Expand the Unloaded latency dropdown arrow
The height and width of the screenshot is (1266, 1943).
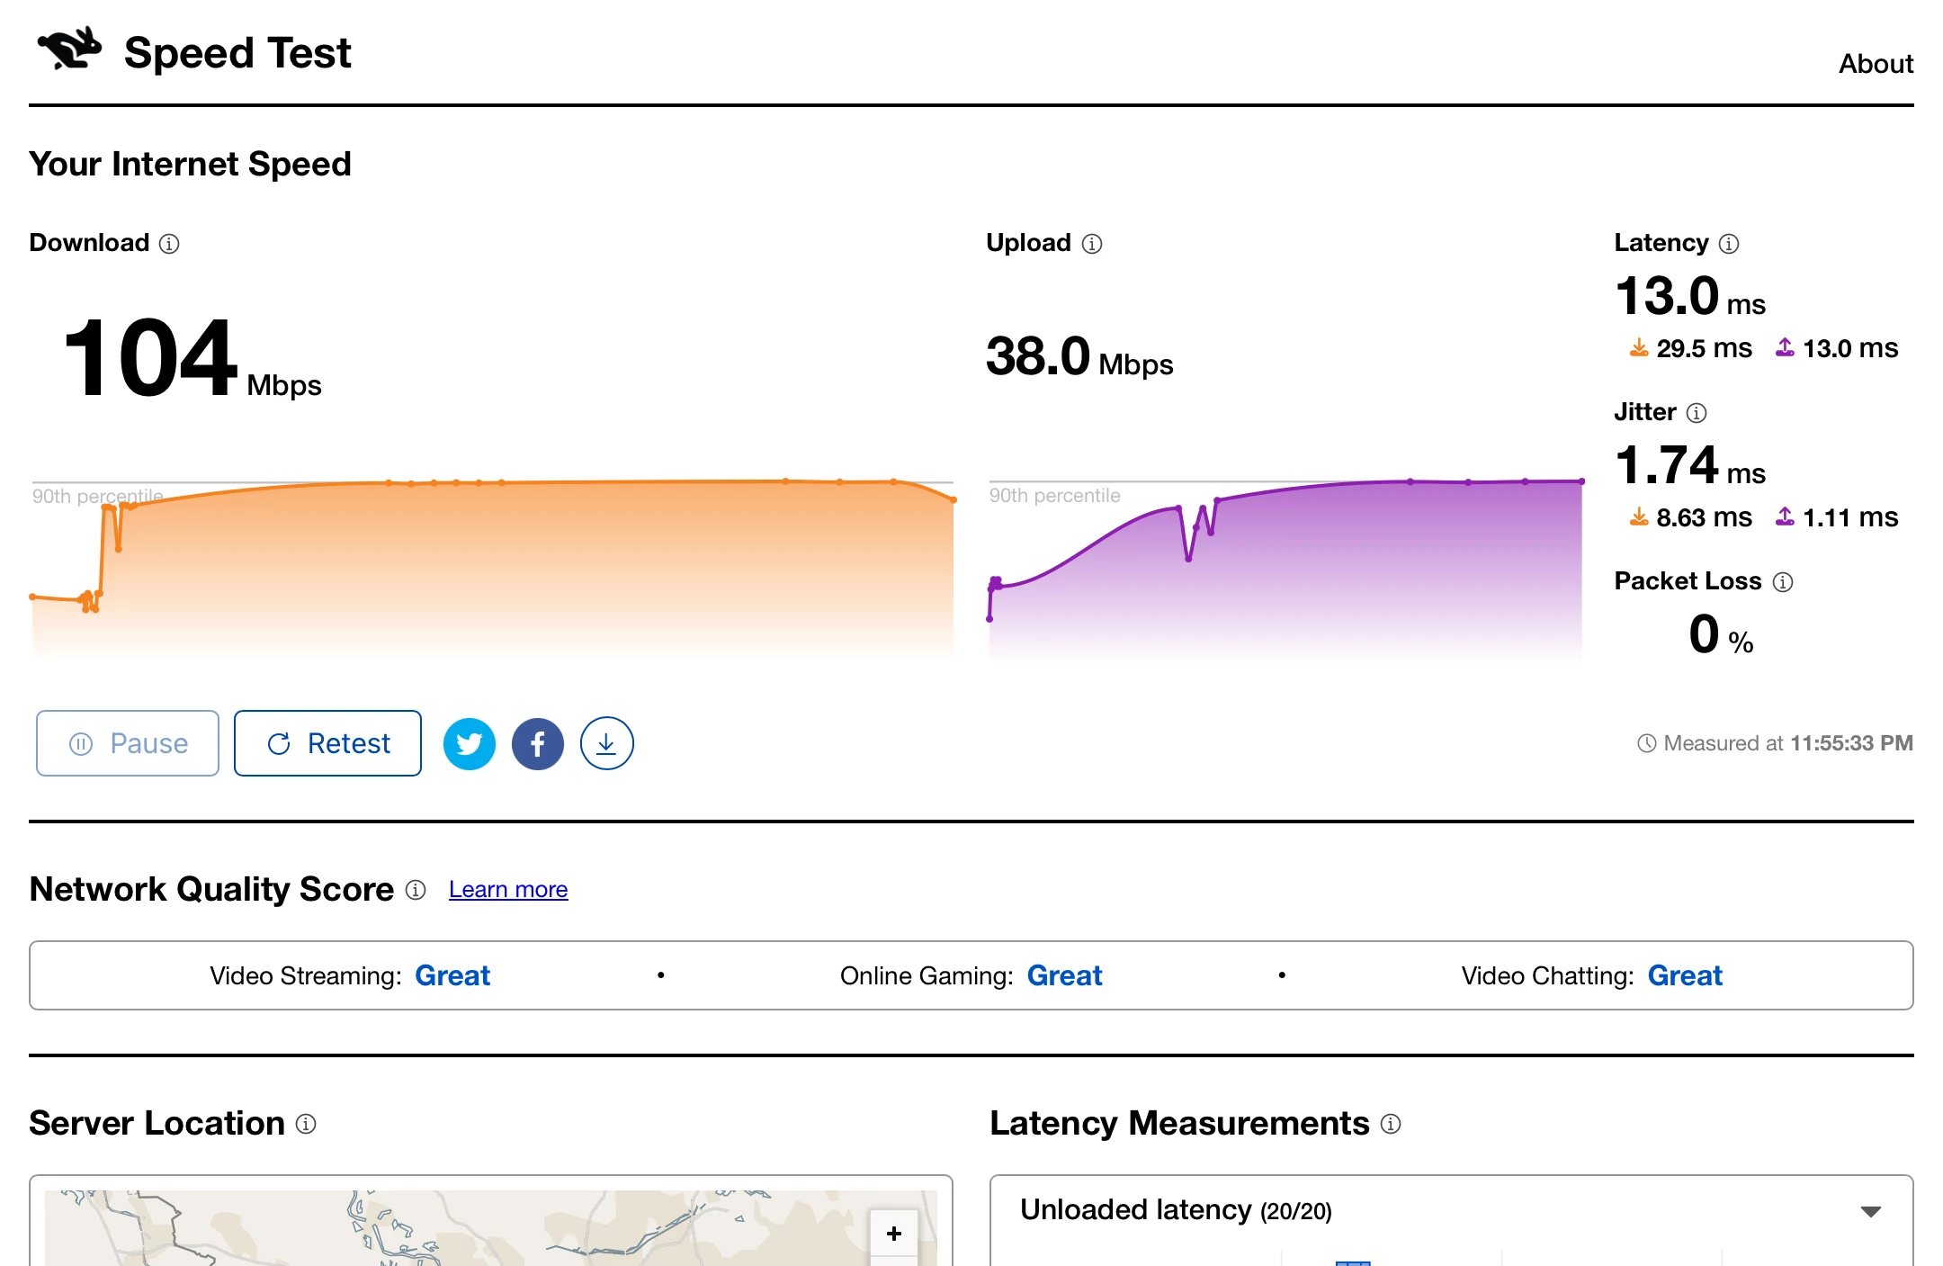(x=1871, y=1212)
